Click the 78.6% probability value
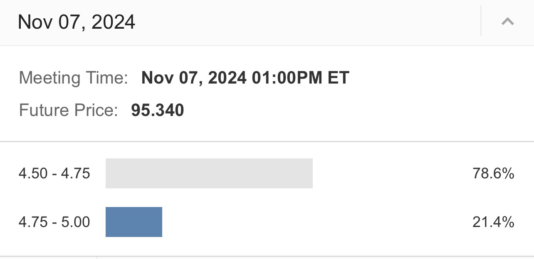This screenshot has height=259, width=534. 493,173
